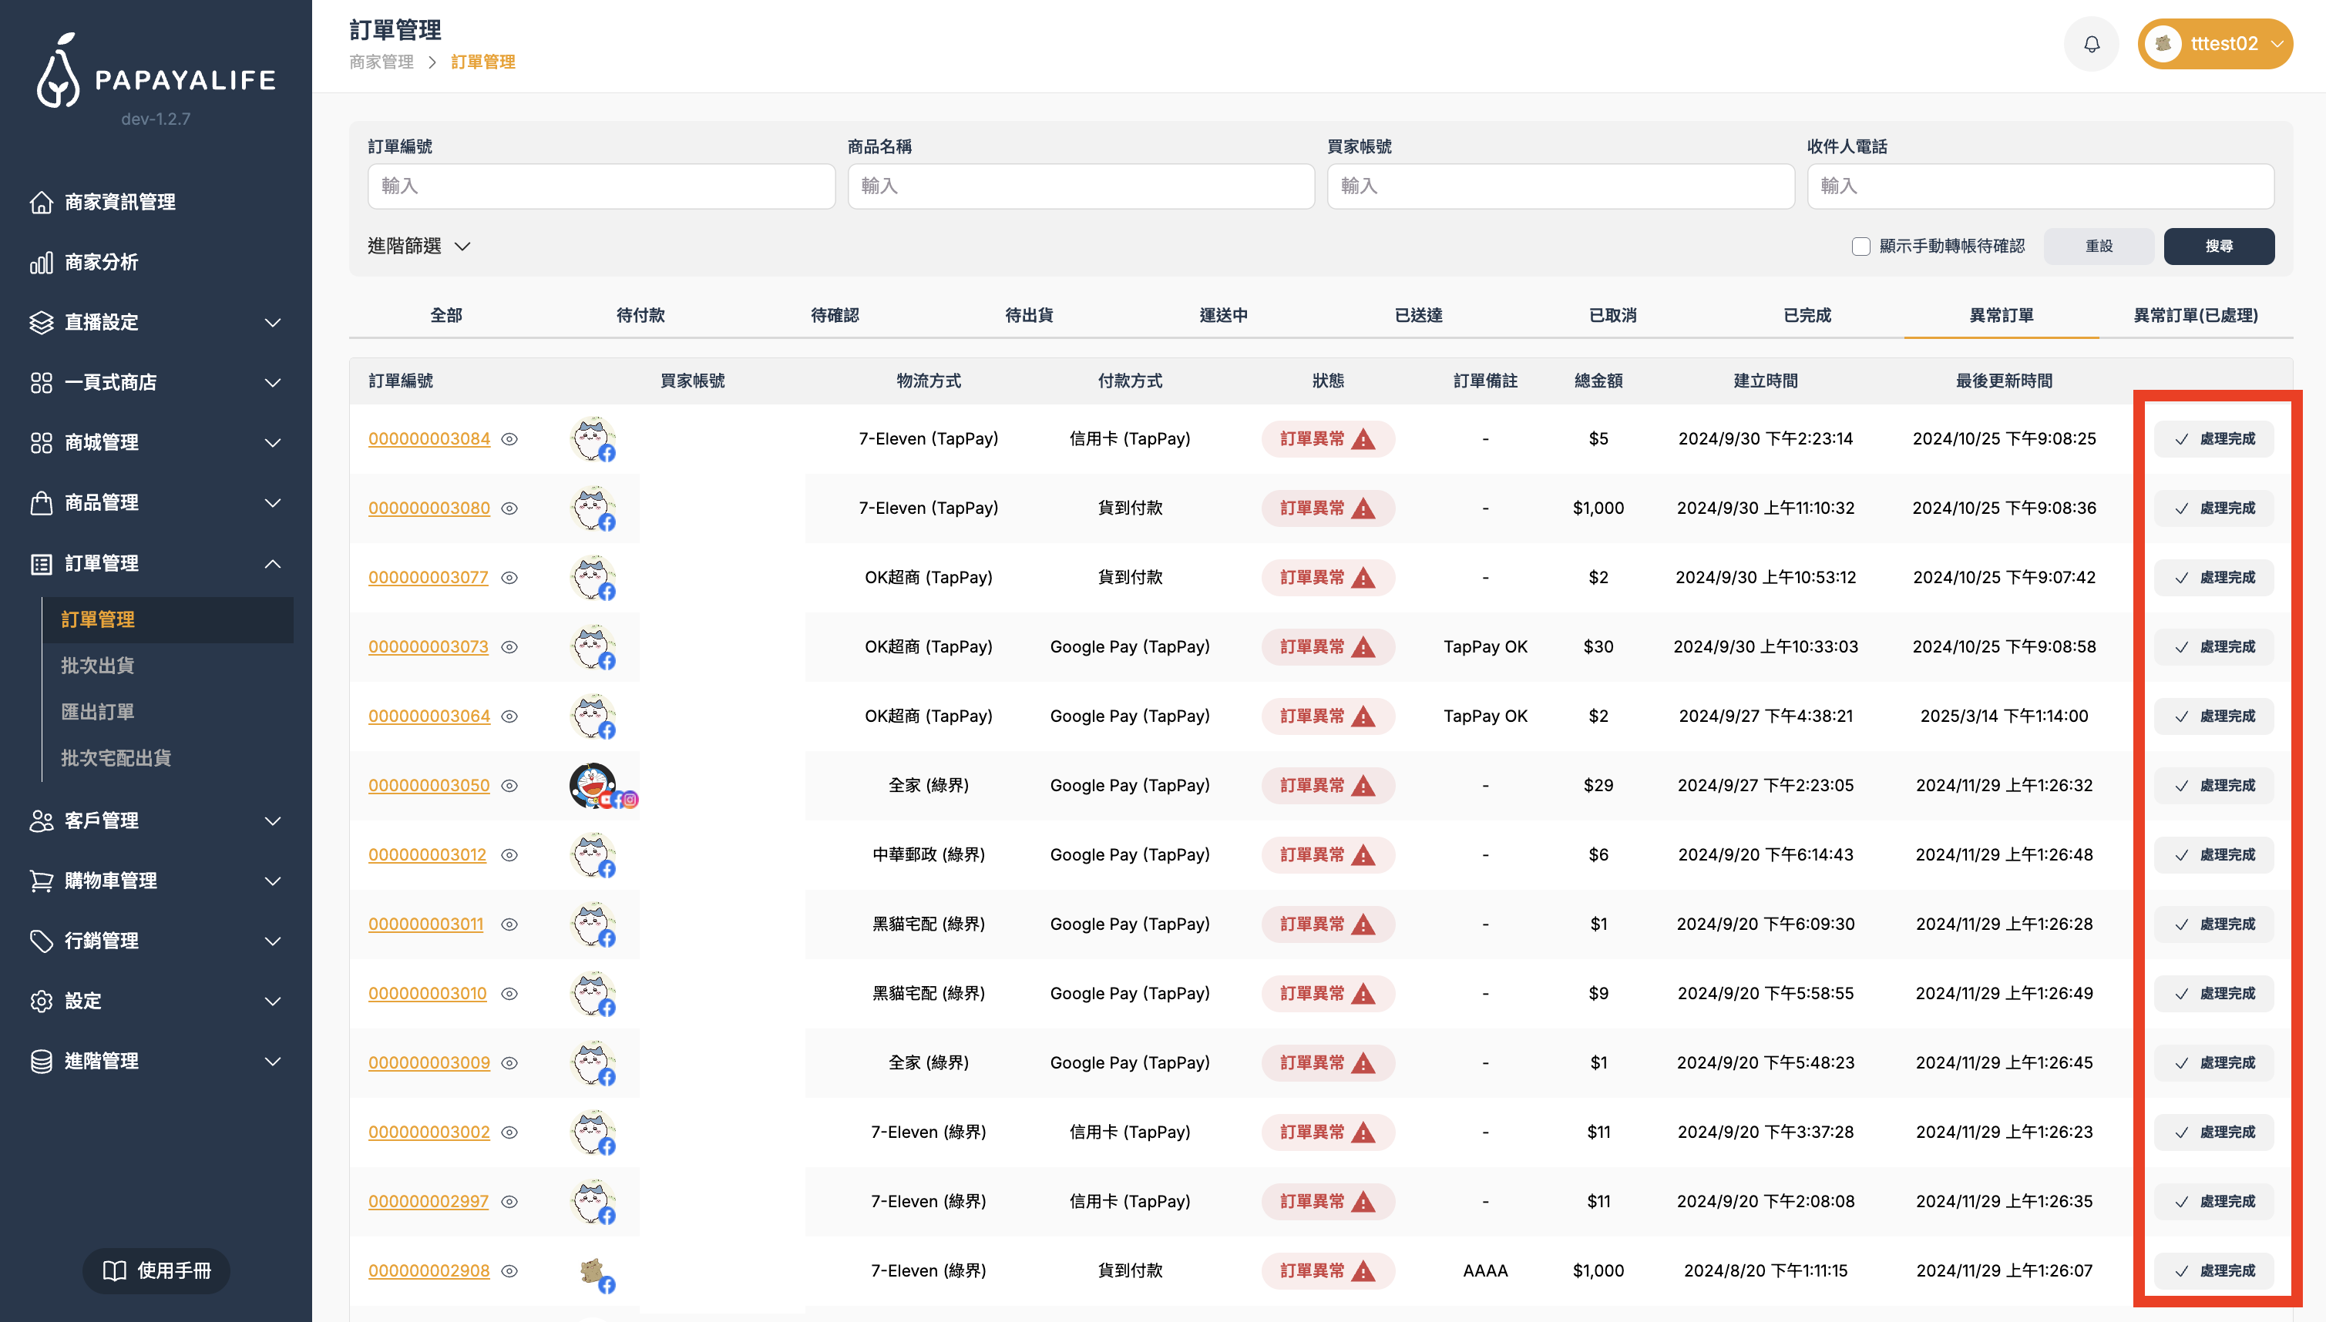Click the 設定 gear icon
Screen dimensions: 2326x1322
click(41, 1001)
